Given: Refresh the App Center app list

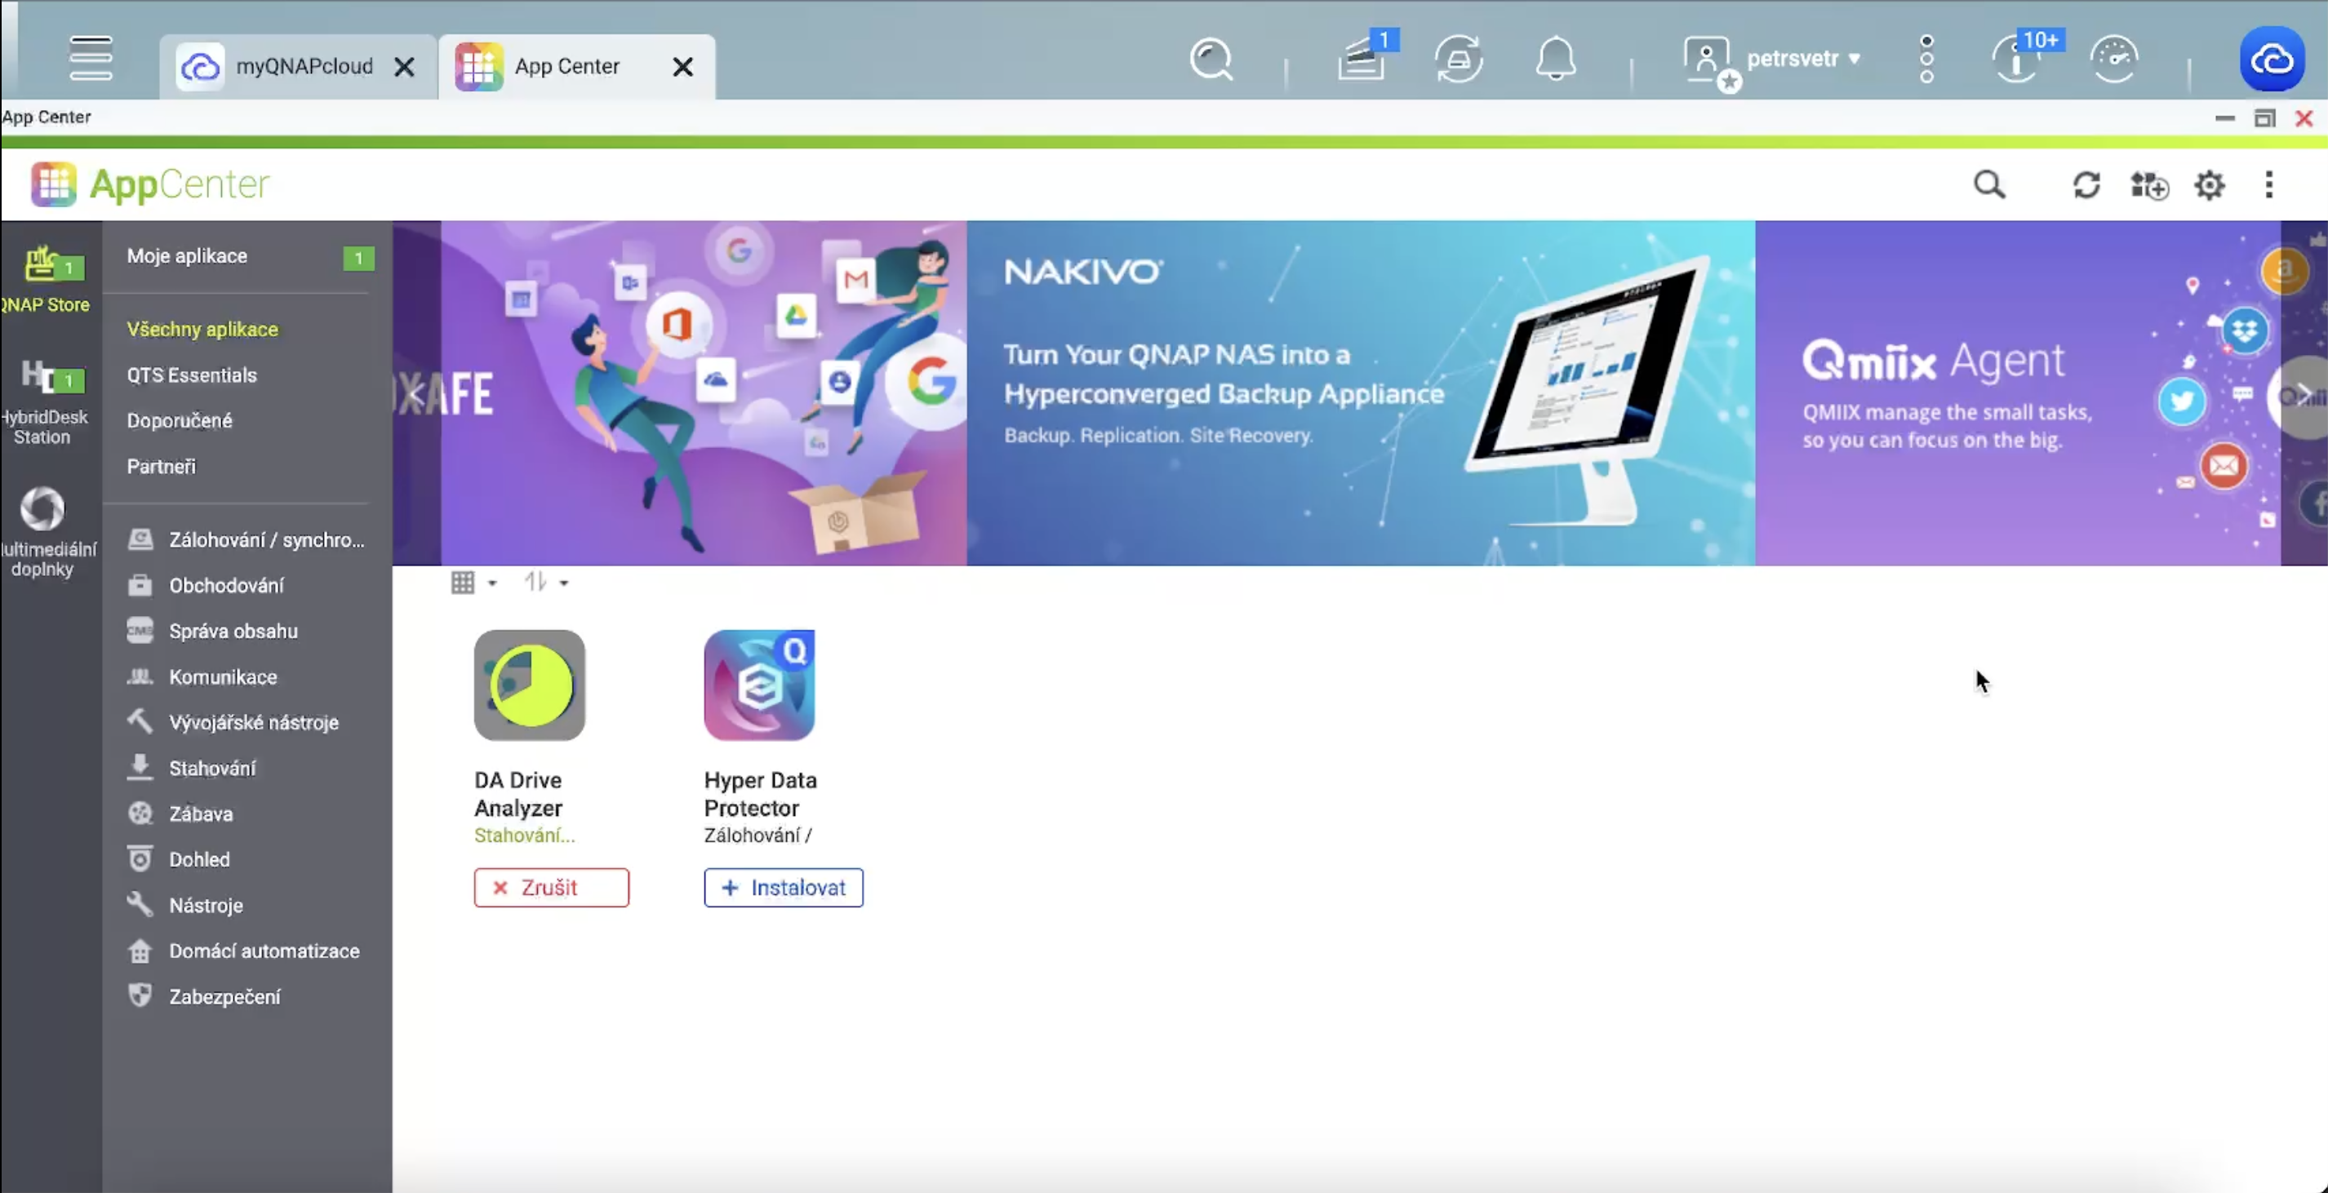Looking at the screenshot, I should tap(2086, 185).
